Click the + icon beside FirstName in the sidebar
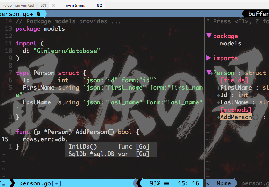 218,87
